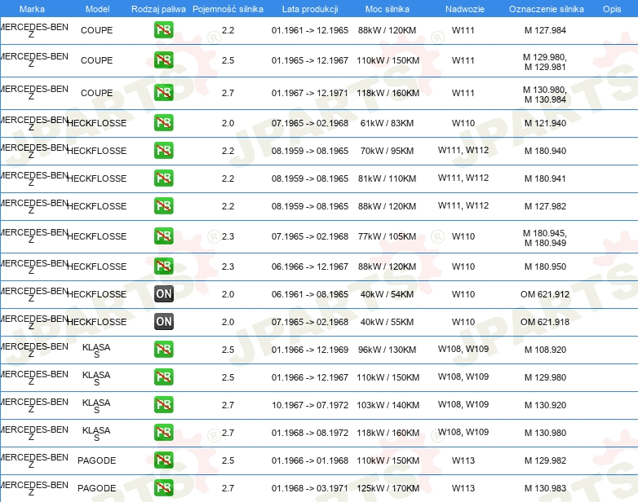This screenshot has height=502, width=638.
Task: Click the 'Lata produkcji' column header
Action: pyautogui.click(x=309, y=9)
